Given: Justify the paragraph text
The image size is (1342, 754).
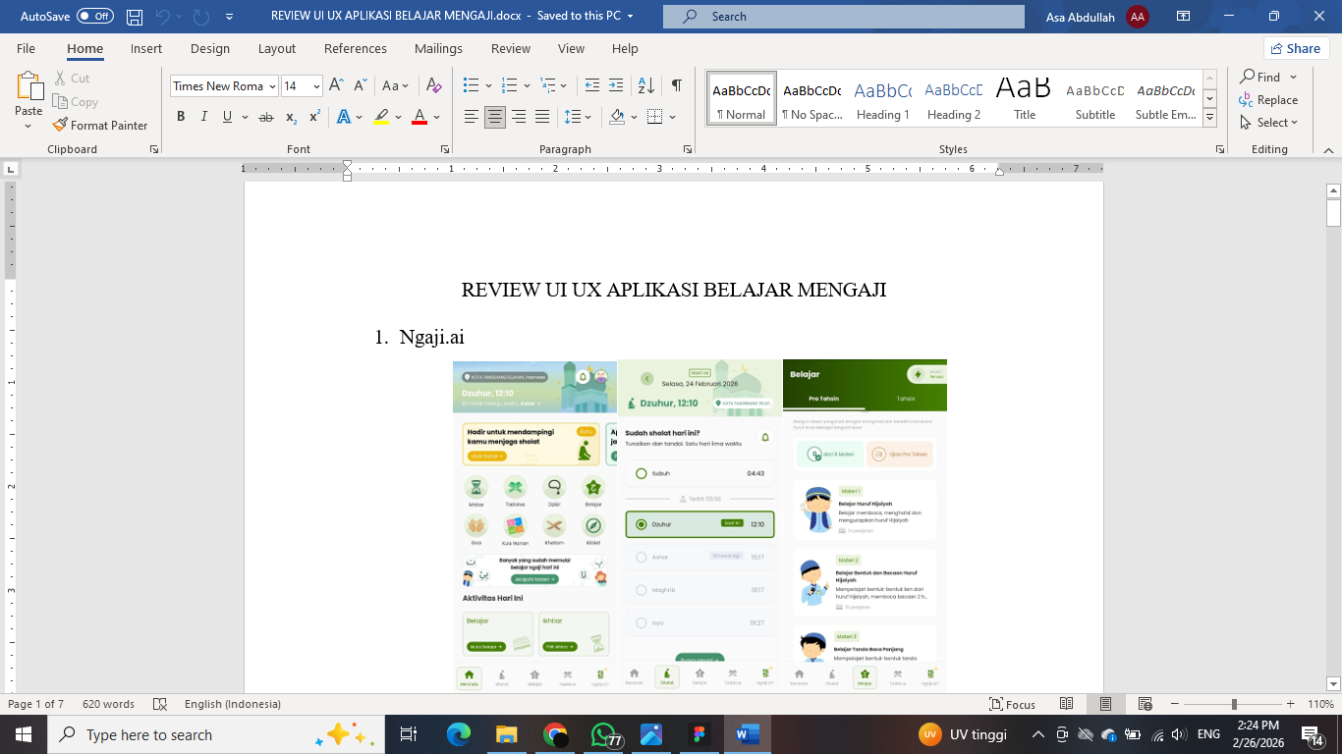Looking at the screenshot, I should [542, 117].
